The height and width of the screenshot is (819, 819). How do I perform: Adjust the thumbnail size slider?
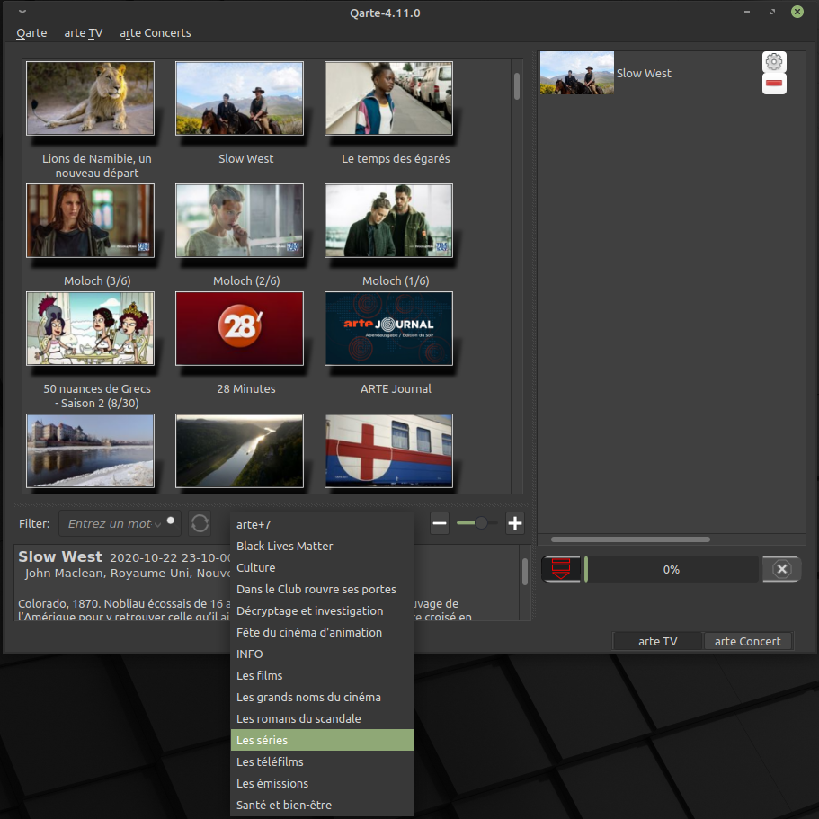coord(476,523)
